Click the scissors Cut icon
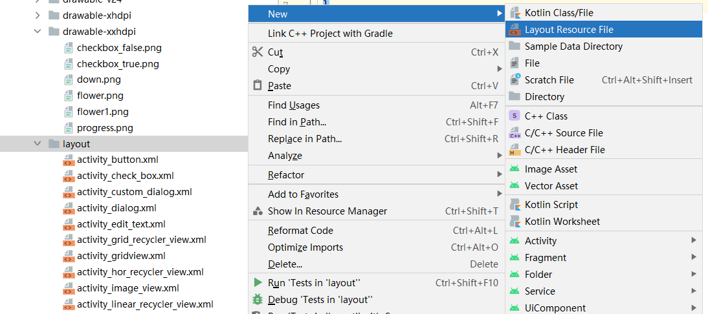 (258, 52)
